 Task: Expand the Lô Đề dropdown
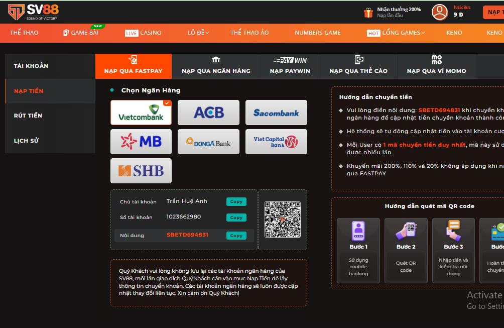(198, 33)
